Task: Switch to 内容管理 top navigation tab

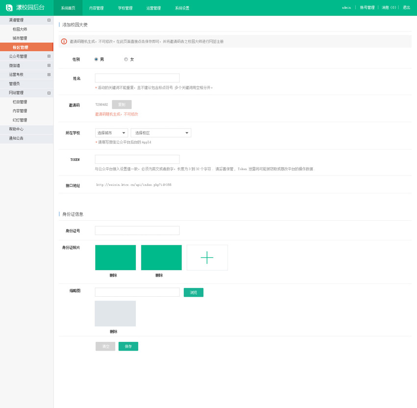Action: (96, 8)
